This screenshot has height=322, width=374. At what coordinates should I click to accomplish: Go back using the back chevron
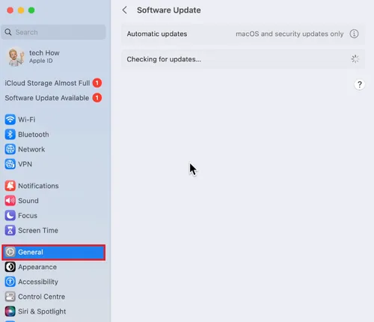pos(125,10)
